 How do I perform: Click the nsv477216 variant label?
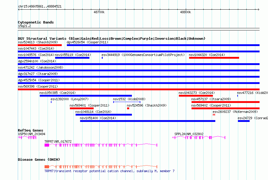(252, 93)
